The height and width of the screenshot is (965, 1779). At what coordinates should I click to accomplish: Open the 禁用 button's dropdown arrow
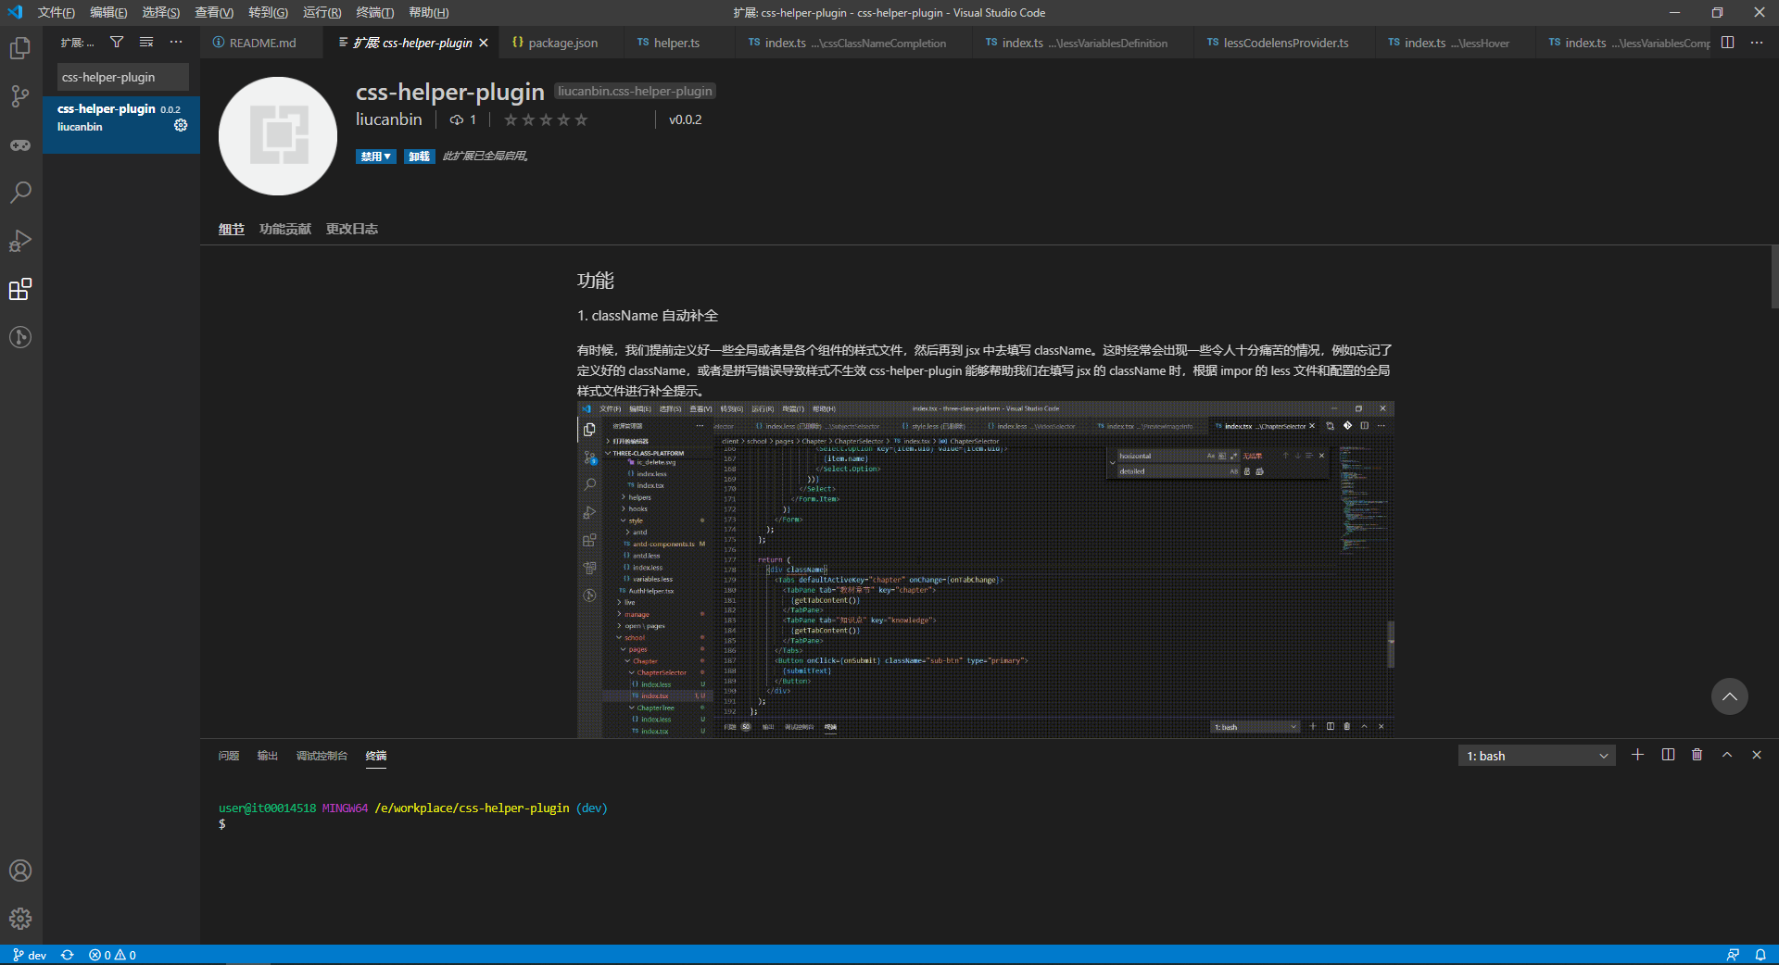pyautogui.click(x=387, y=157)
